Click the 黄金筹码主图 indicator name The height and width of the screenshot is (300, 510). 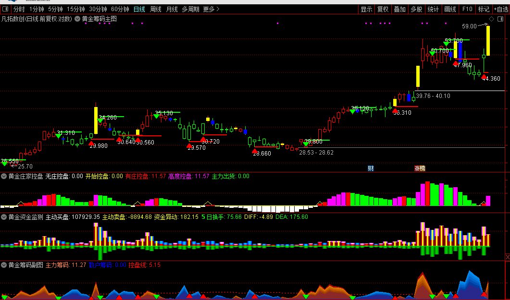click(99, 19)
